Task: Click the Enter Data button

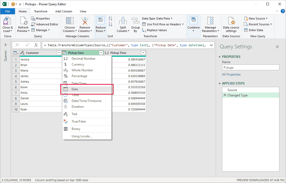Action: [x=254, y=30]
